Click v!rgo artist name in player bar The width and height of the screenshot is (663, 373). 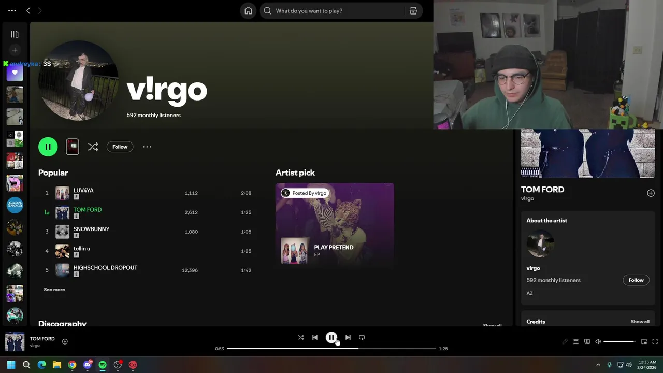tap(35, 346)
